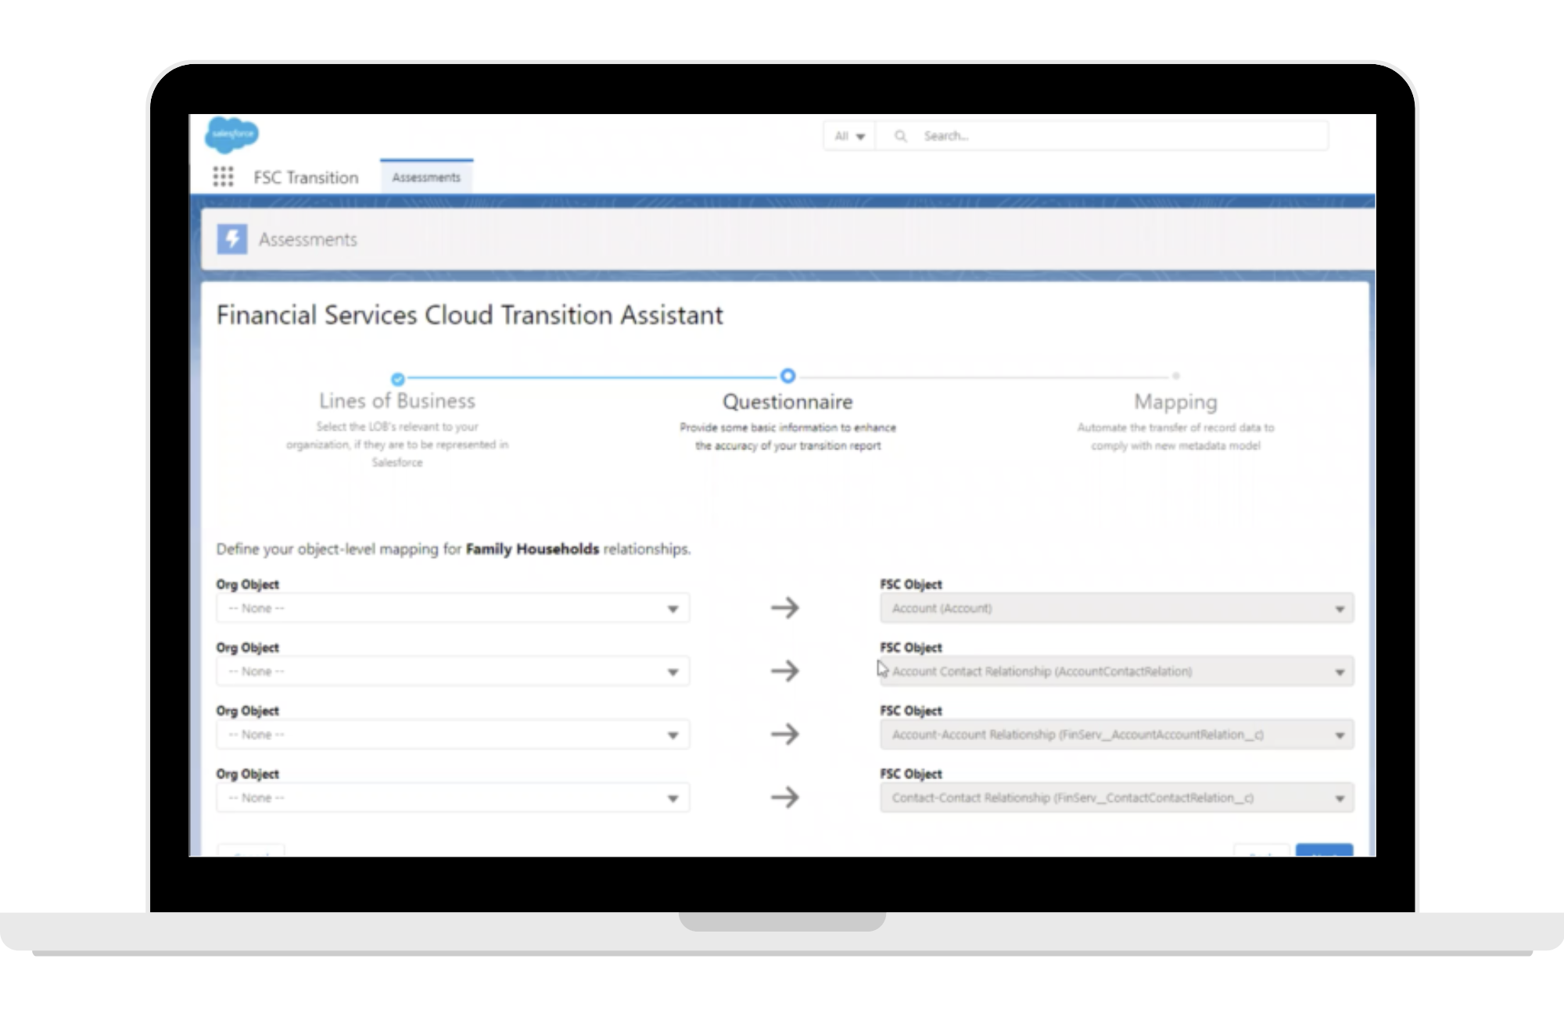Open Org Object dropdown for Contact-Contact Relationship
The image size is (1564, 1016).
coord(453,798)
